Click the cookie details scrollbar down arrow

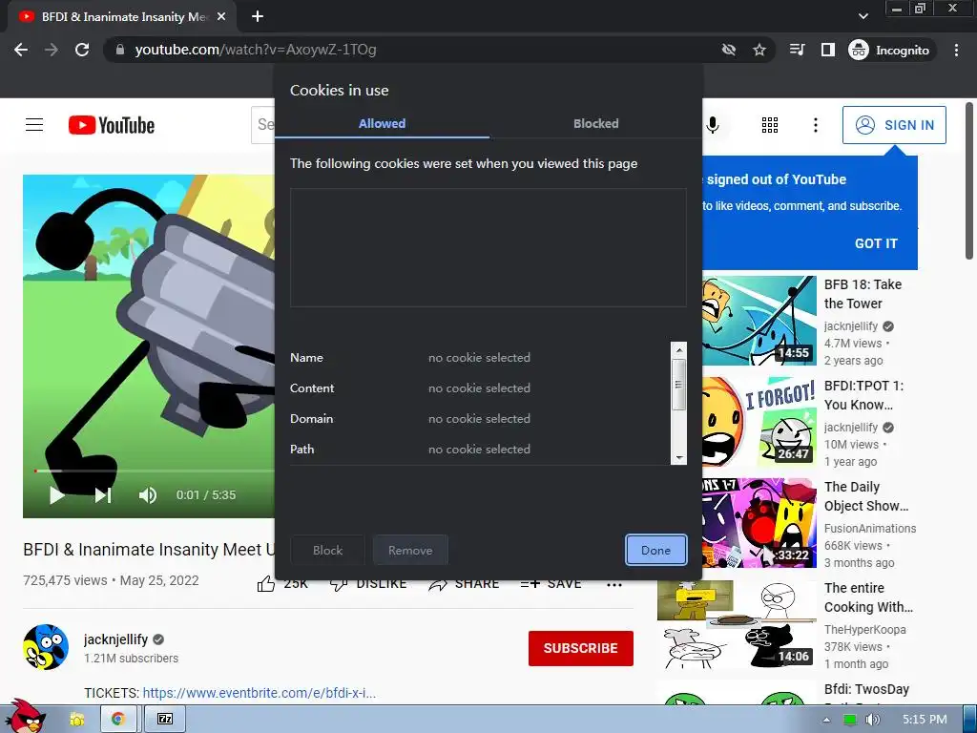click(x=678, y=457)
